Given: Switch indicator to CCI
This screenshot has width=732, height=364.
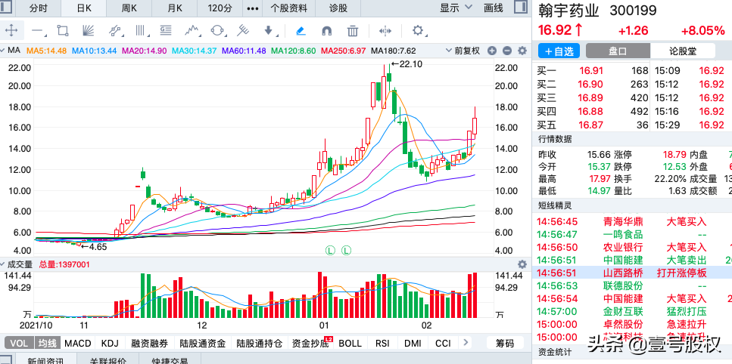Looking at the screenshot, I should 443,344.
